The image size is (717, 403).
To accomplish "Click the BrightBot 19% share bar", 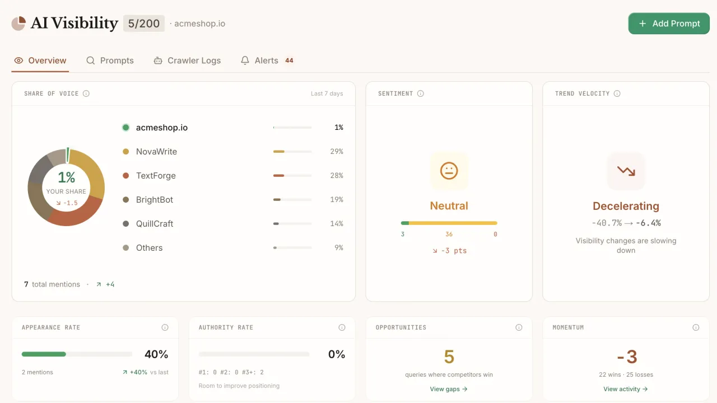I will [x=292, y=200].
